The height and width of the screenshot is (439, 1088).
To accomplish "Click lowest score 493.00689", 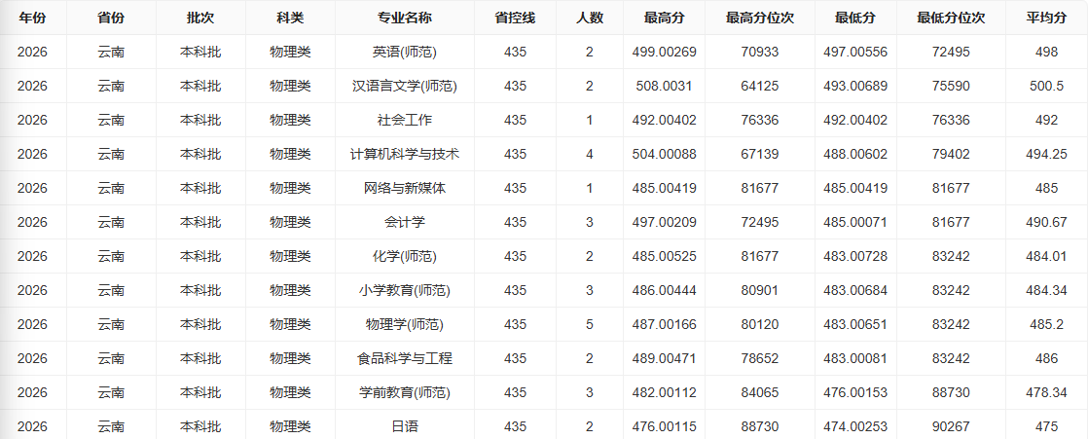I will [855, 86].
